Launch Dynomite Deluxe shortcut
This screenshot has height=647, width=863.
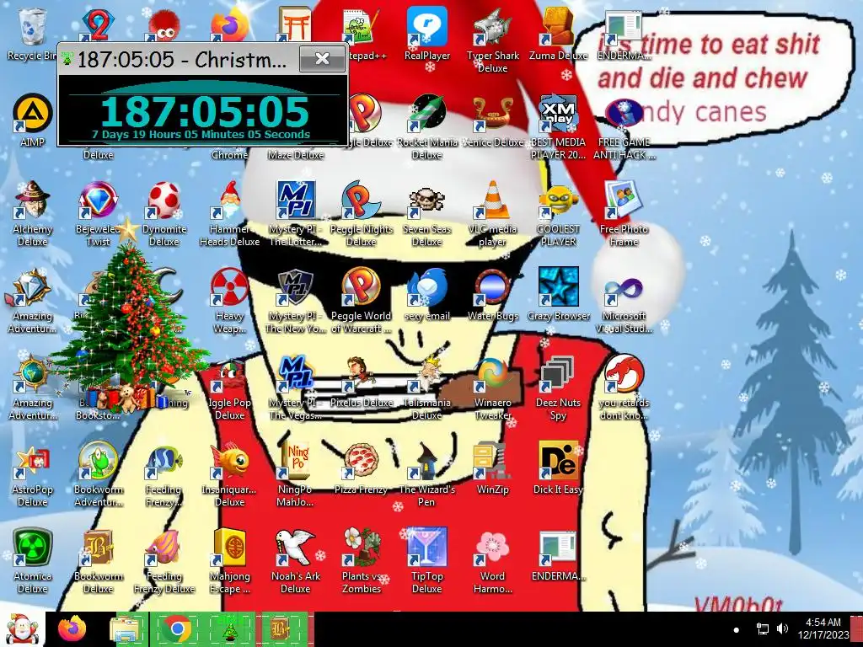click(164, 213)
